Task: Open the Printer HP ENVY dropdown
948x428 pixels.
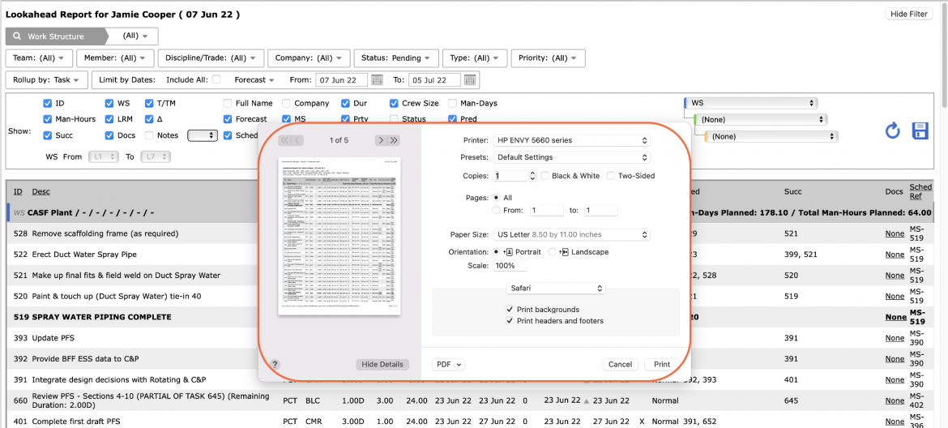Action: (571, 140)
